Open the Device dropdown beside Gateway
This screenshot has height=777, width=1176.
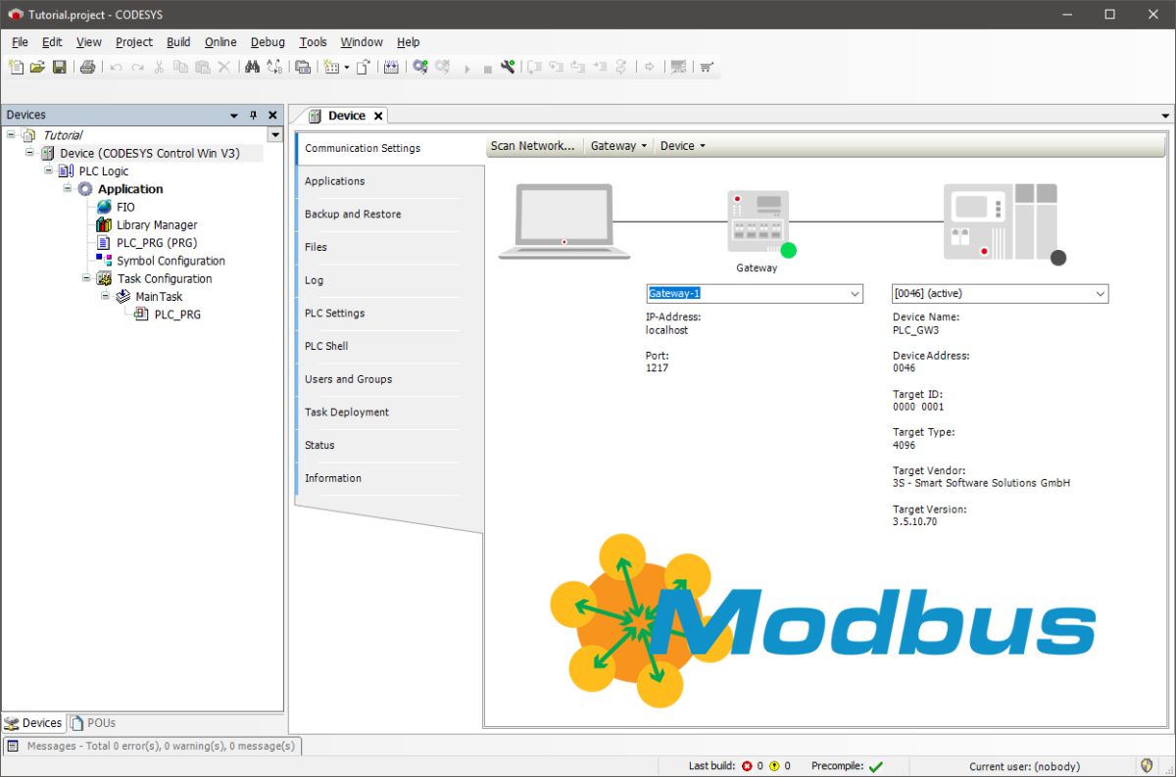[x=682, y=146]
